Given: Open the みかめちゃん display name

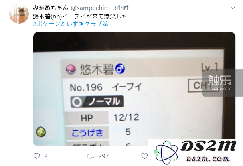Looking at the screenshot, I should [51, 8].
